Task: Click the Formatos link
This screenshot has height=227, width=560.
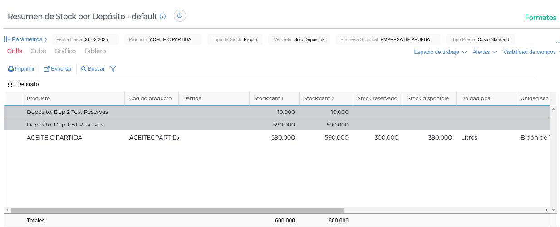Action: click(540, 18)
